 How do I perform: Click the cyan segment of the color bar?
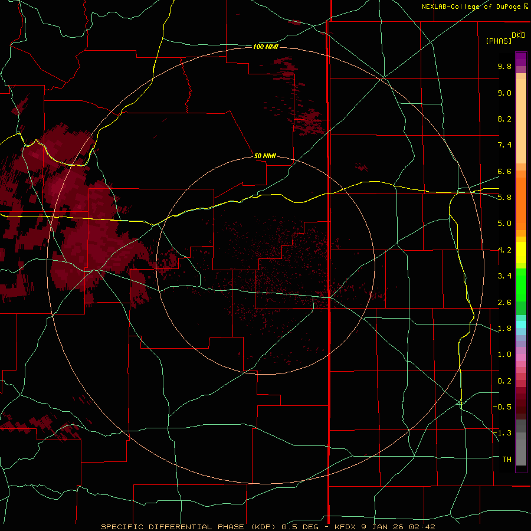point(521,324)
